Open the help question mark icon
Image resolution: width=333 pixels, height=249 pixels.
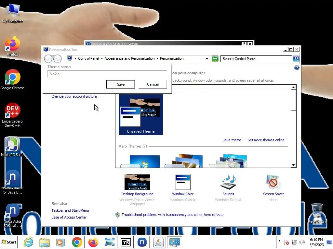point(297,68)
